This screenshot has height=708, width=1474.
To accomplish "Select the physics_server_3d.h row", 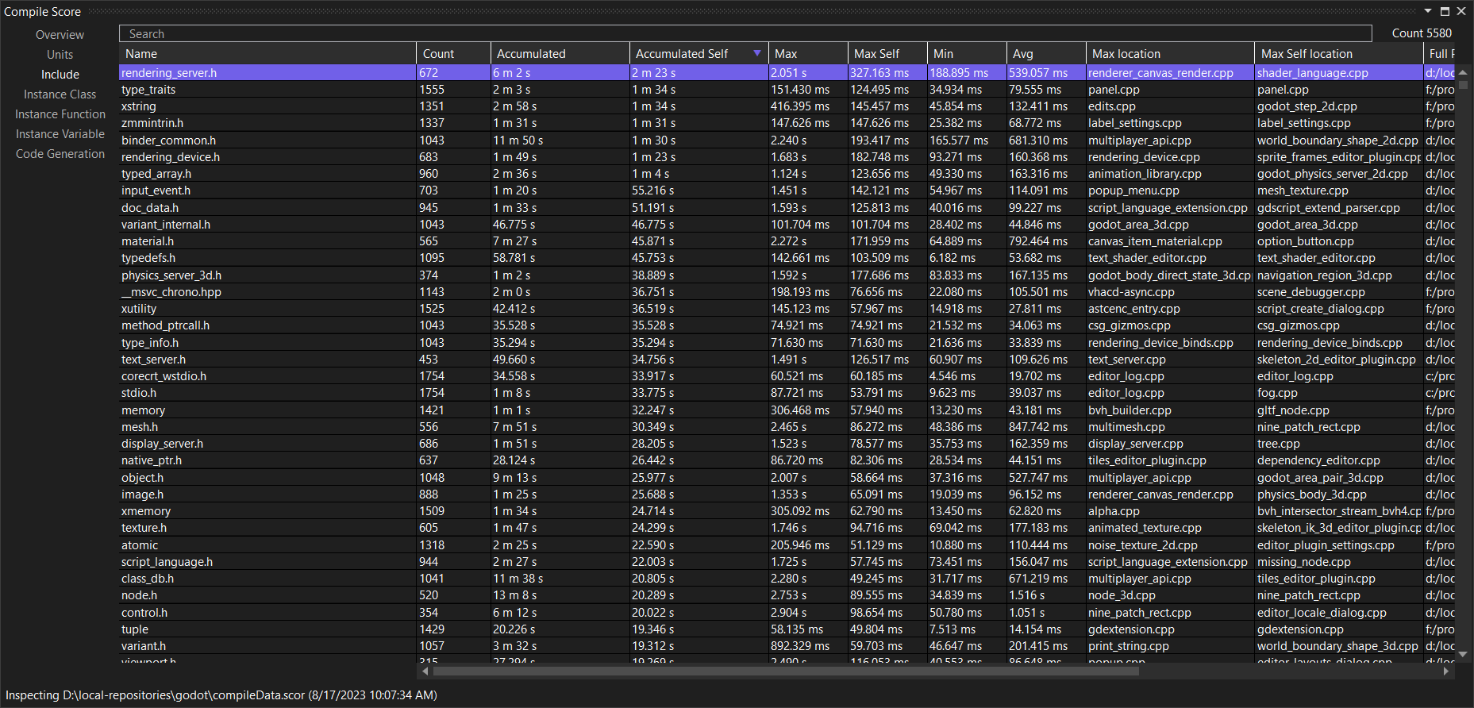I will coord(787,275).
